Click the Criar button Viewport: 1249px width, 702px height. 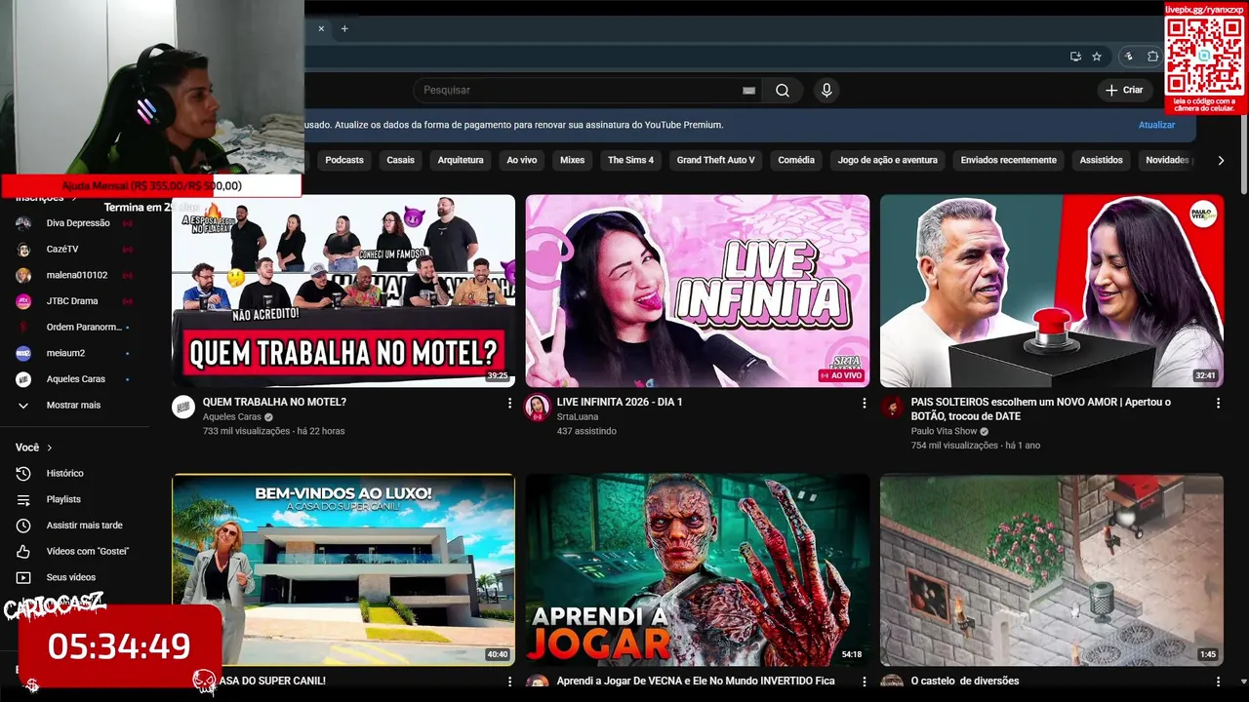click(x=1124, y=90)
